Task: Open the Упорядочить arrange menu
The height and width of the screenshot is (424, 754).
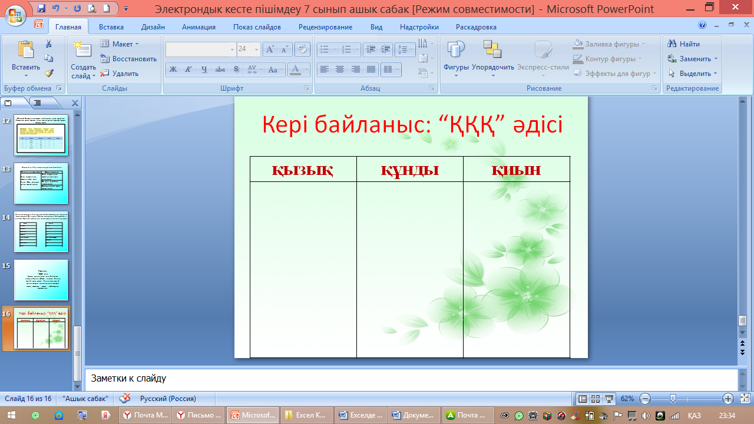Action: click(492, 59)
